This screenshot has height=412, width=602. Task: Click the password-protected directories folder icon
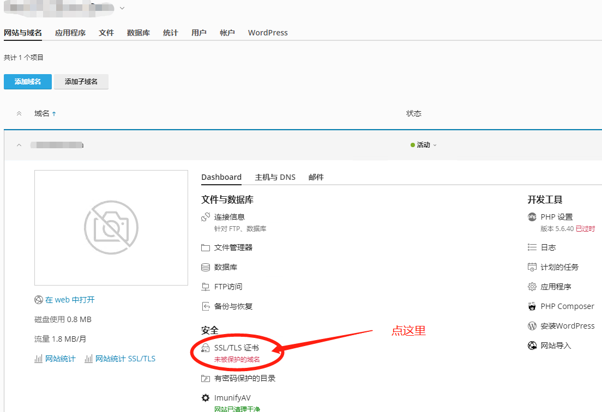206,379
